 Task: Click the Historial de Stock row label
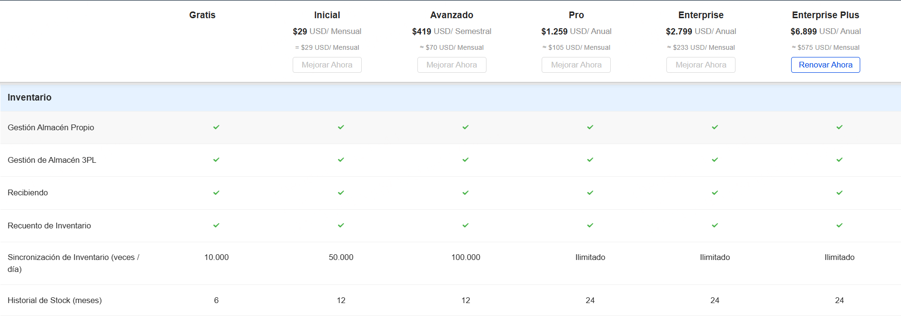click(55, 301)
